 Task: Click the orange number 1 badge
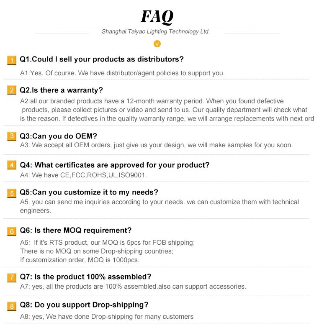click(x=12, y=60)
